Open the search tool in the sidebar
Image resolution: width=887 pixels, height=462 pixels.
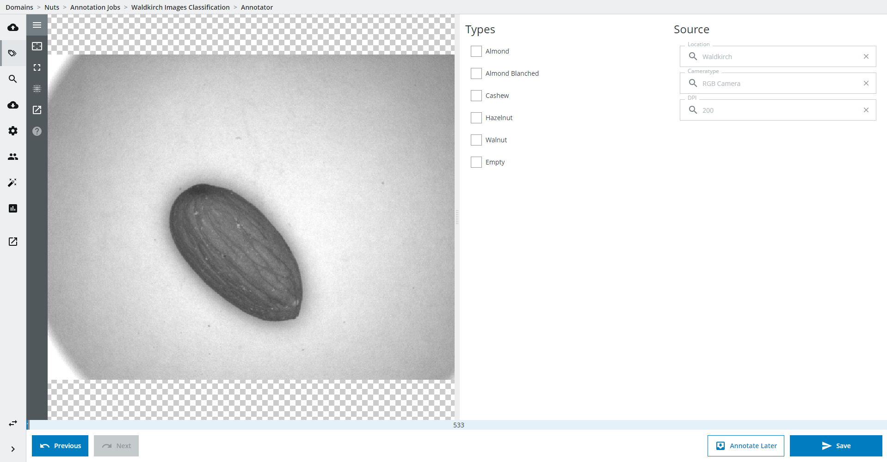pyautogui.click(x=12, y=79)
